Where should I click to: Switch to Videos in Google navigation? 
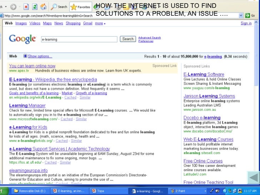35,23
